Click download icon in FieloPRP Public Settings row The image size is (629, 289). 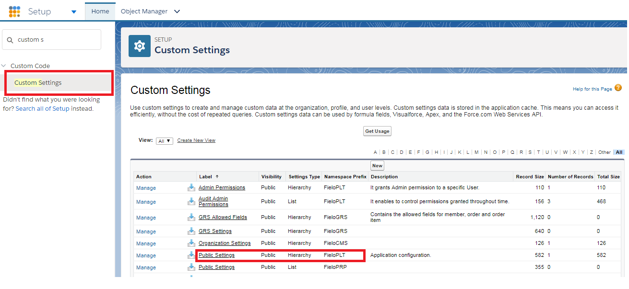point(191,267)
